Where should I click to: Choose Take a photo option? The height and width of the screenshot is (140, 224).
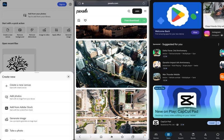click(37, 130)
